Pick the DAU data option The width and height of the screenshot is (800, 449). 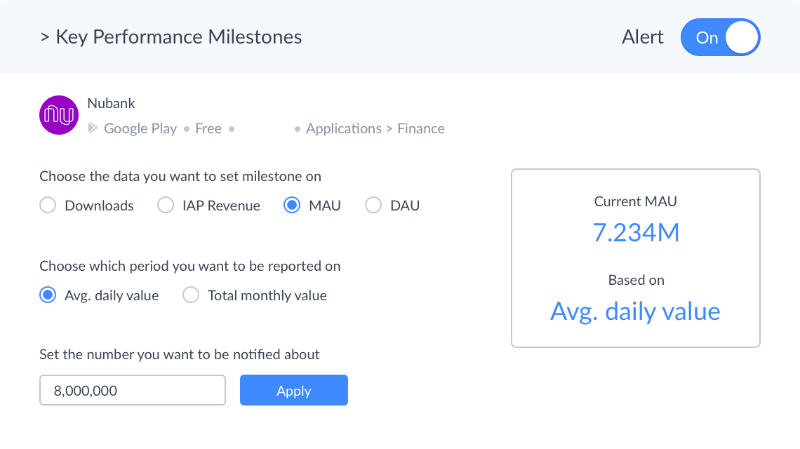point(373,206)
